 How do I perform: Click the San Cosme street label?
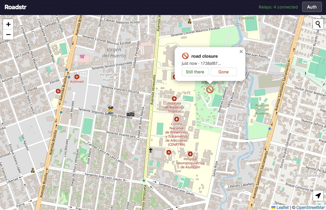(x=22, y=55)
